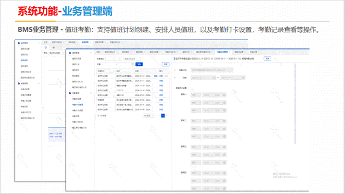Open 考勤计划管理 in front window sidebar
The image size is (345, 194).
(77, 105)
